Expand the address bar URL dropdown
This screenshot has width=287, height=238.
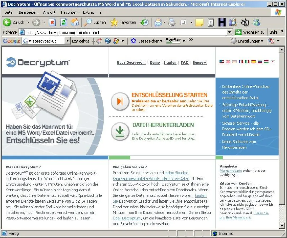tap(229, 32)
